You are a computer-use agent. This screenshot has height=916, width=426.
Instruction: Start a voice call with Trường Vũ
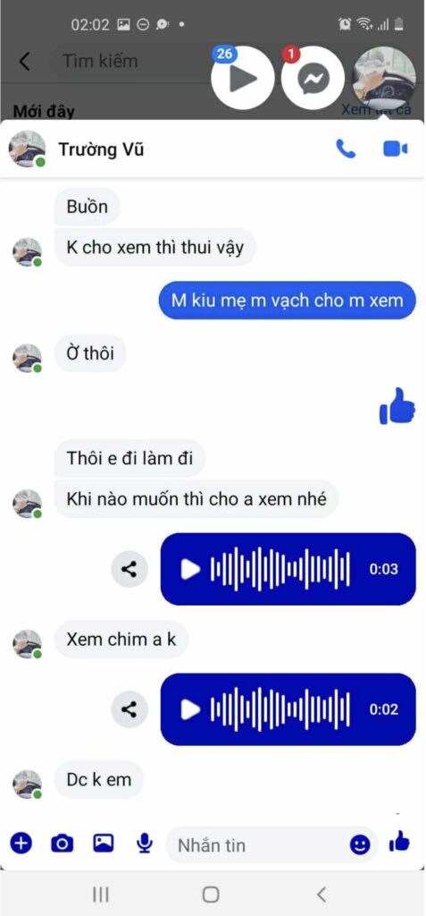click(x=346, y=149)
